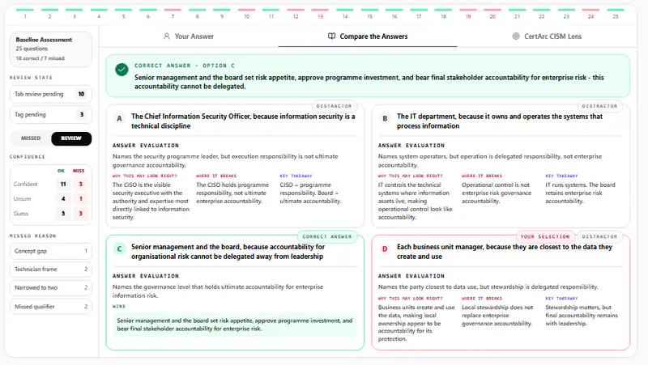
Task: Select the letter C option badge
Action: 119,249
